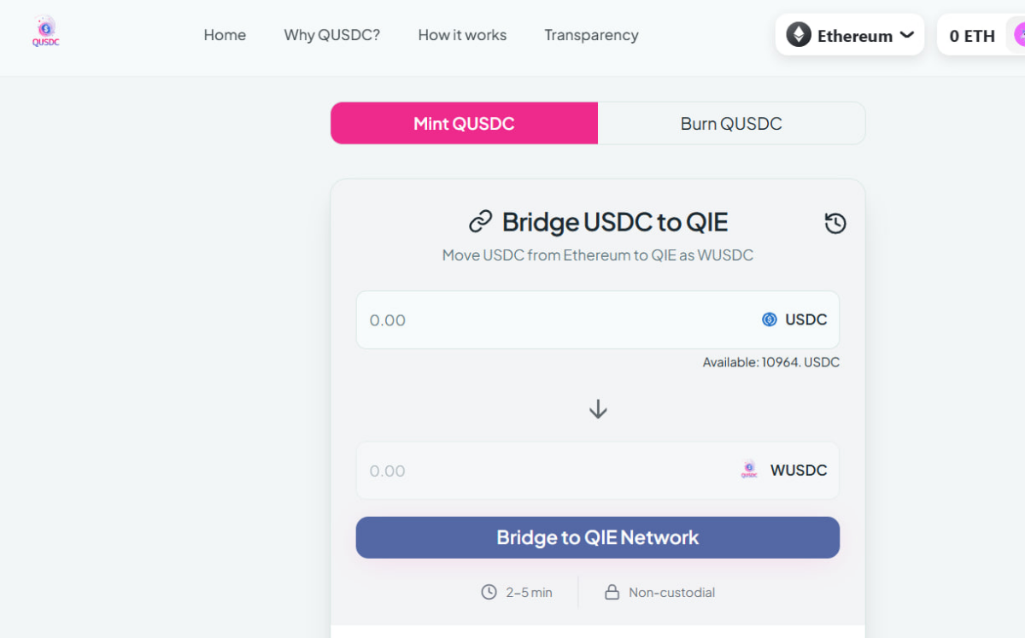Click the Ethereum logo in the network selector
Screen dimensions: 1025x638
pyautogui.click(x=799, y=35)
